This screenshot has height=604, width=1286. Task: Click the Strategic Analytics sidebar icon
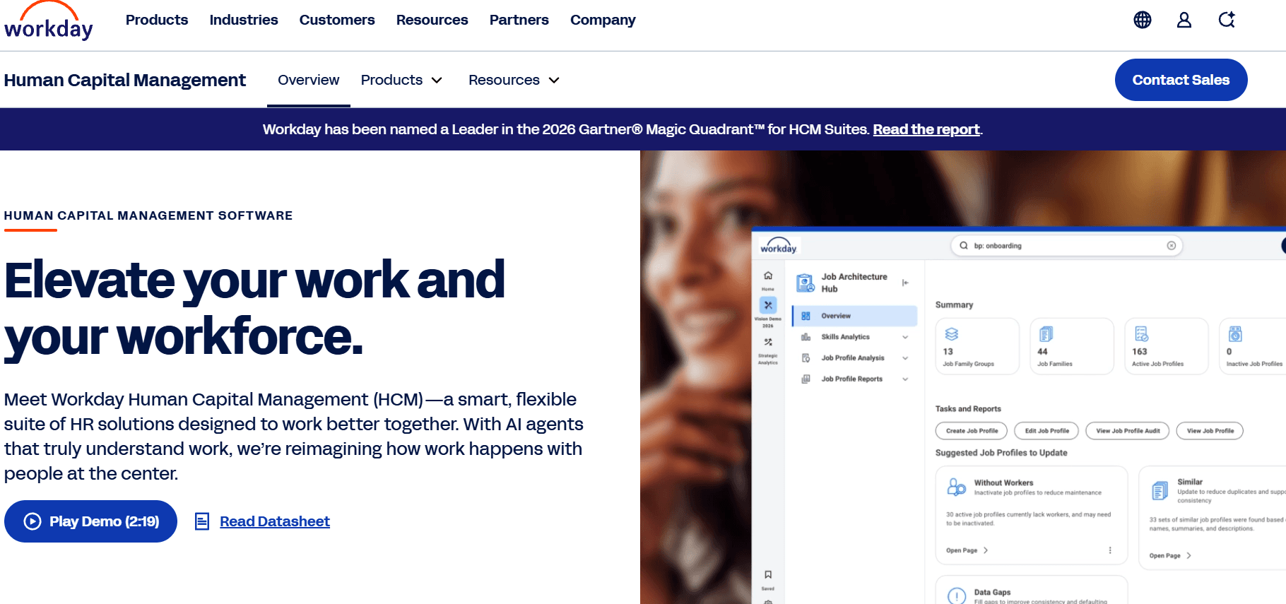[x=768, y=342]
